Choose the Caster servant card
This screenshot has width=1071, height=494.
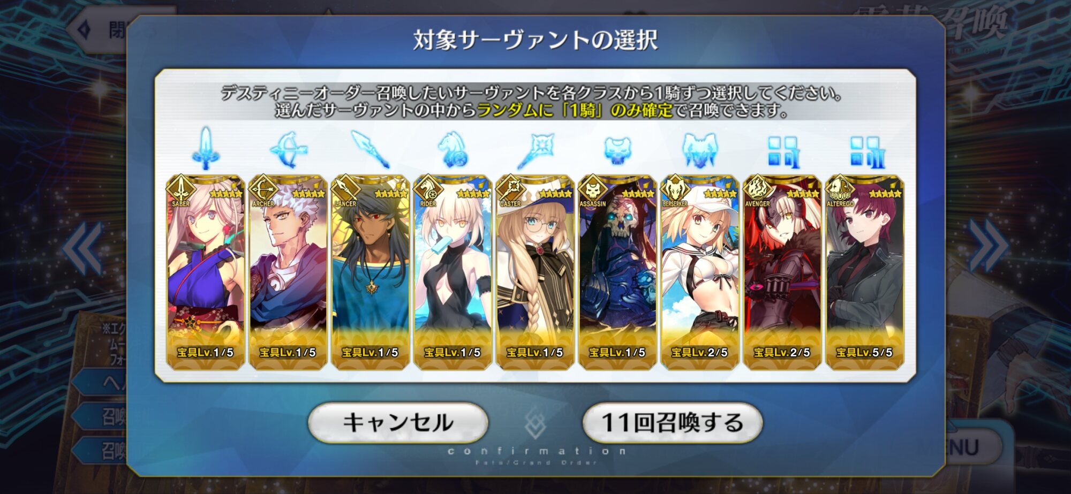(x=535, y=272)
